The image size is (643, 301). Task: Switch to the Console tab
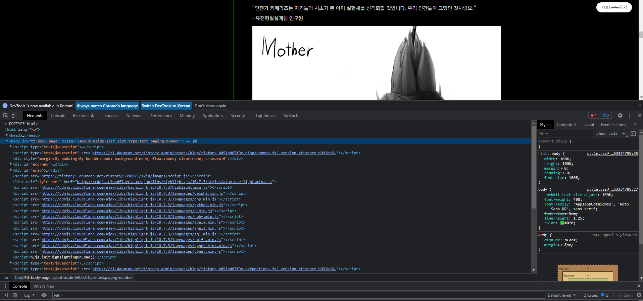tap(58, 115)
